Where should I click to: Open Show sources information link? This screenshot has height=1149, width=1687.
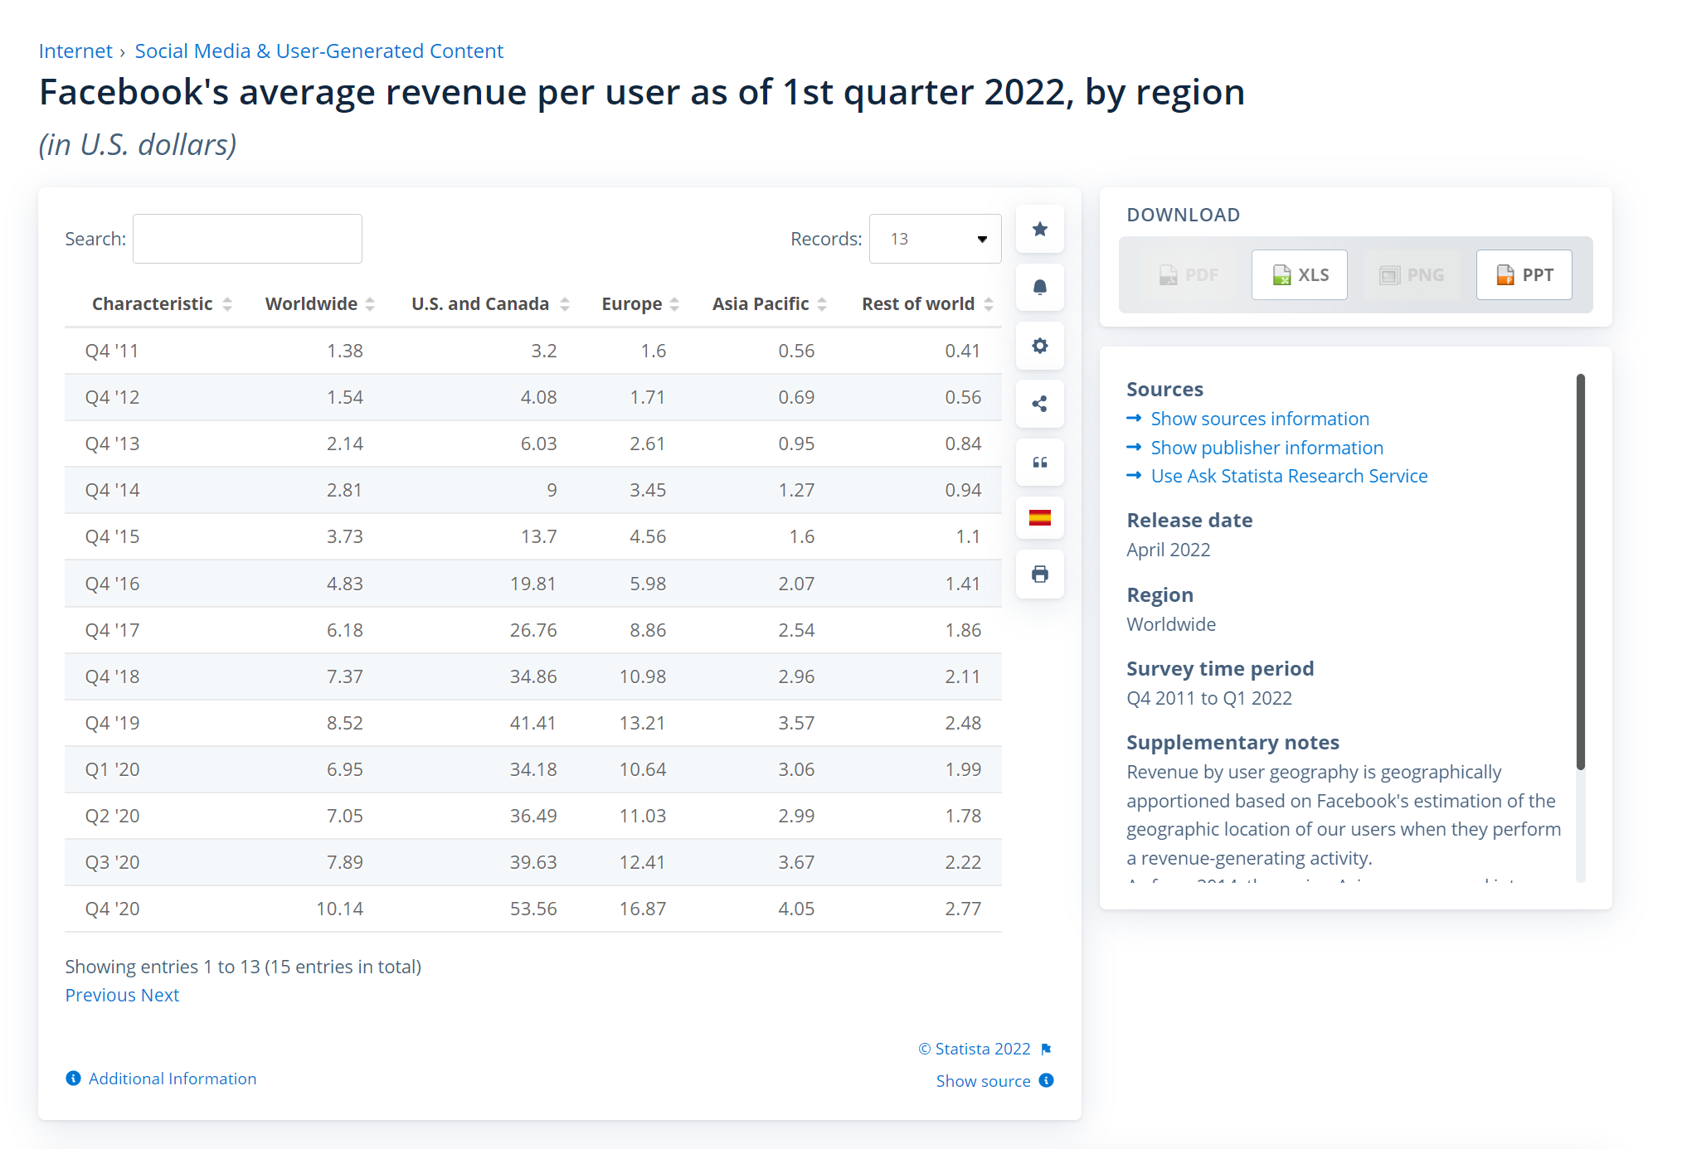click(1259, 419)
